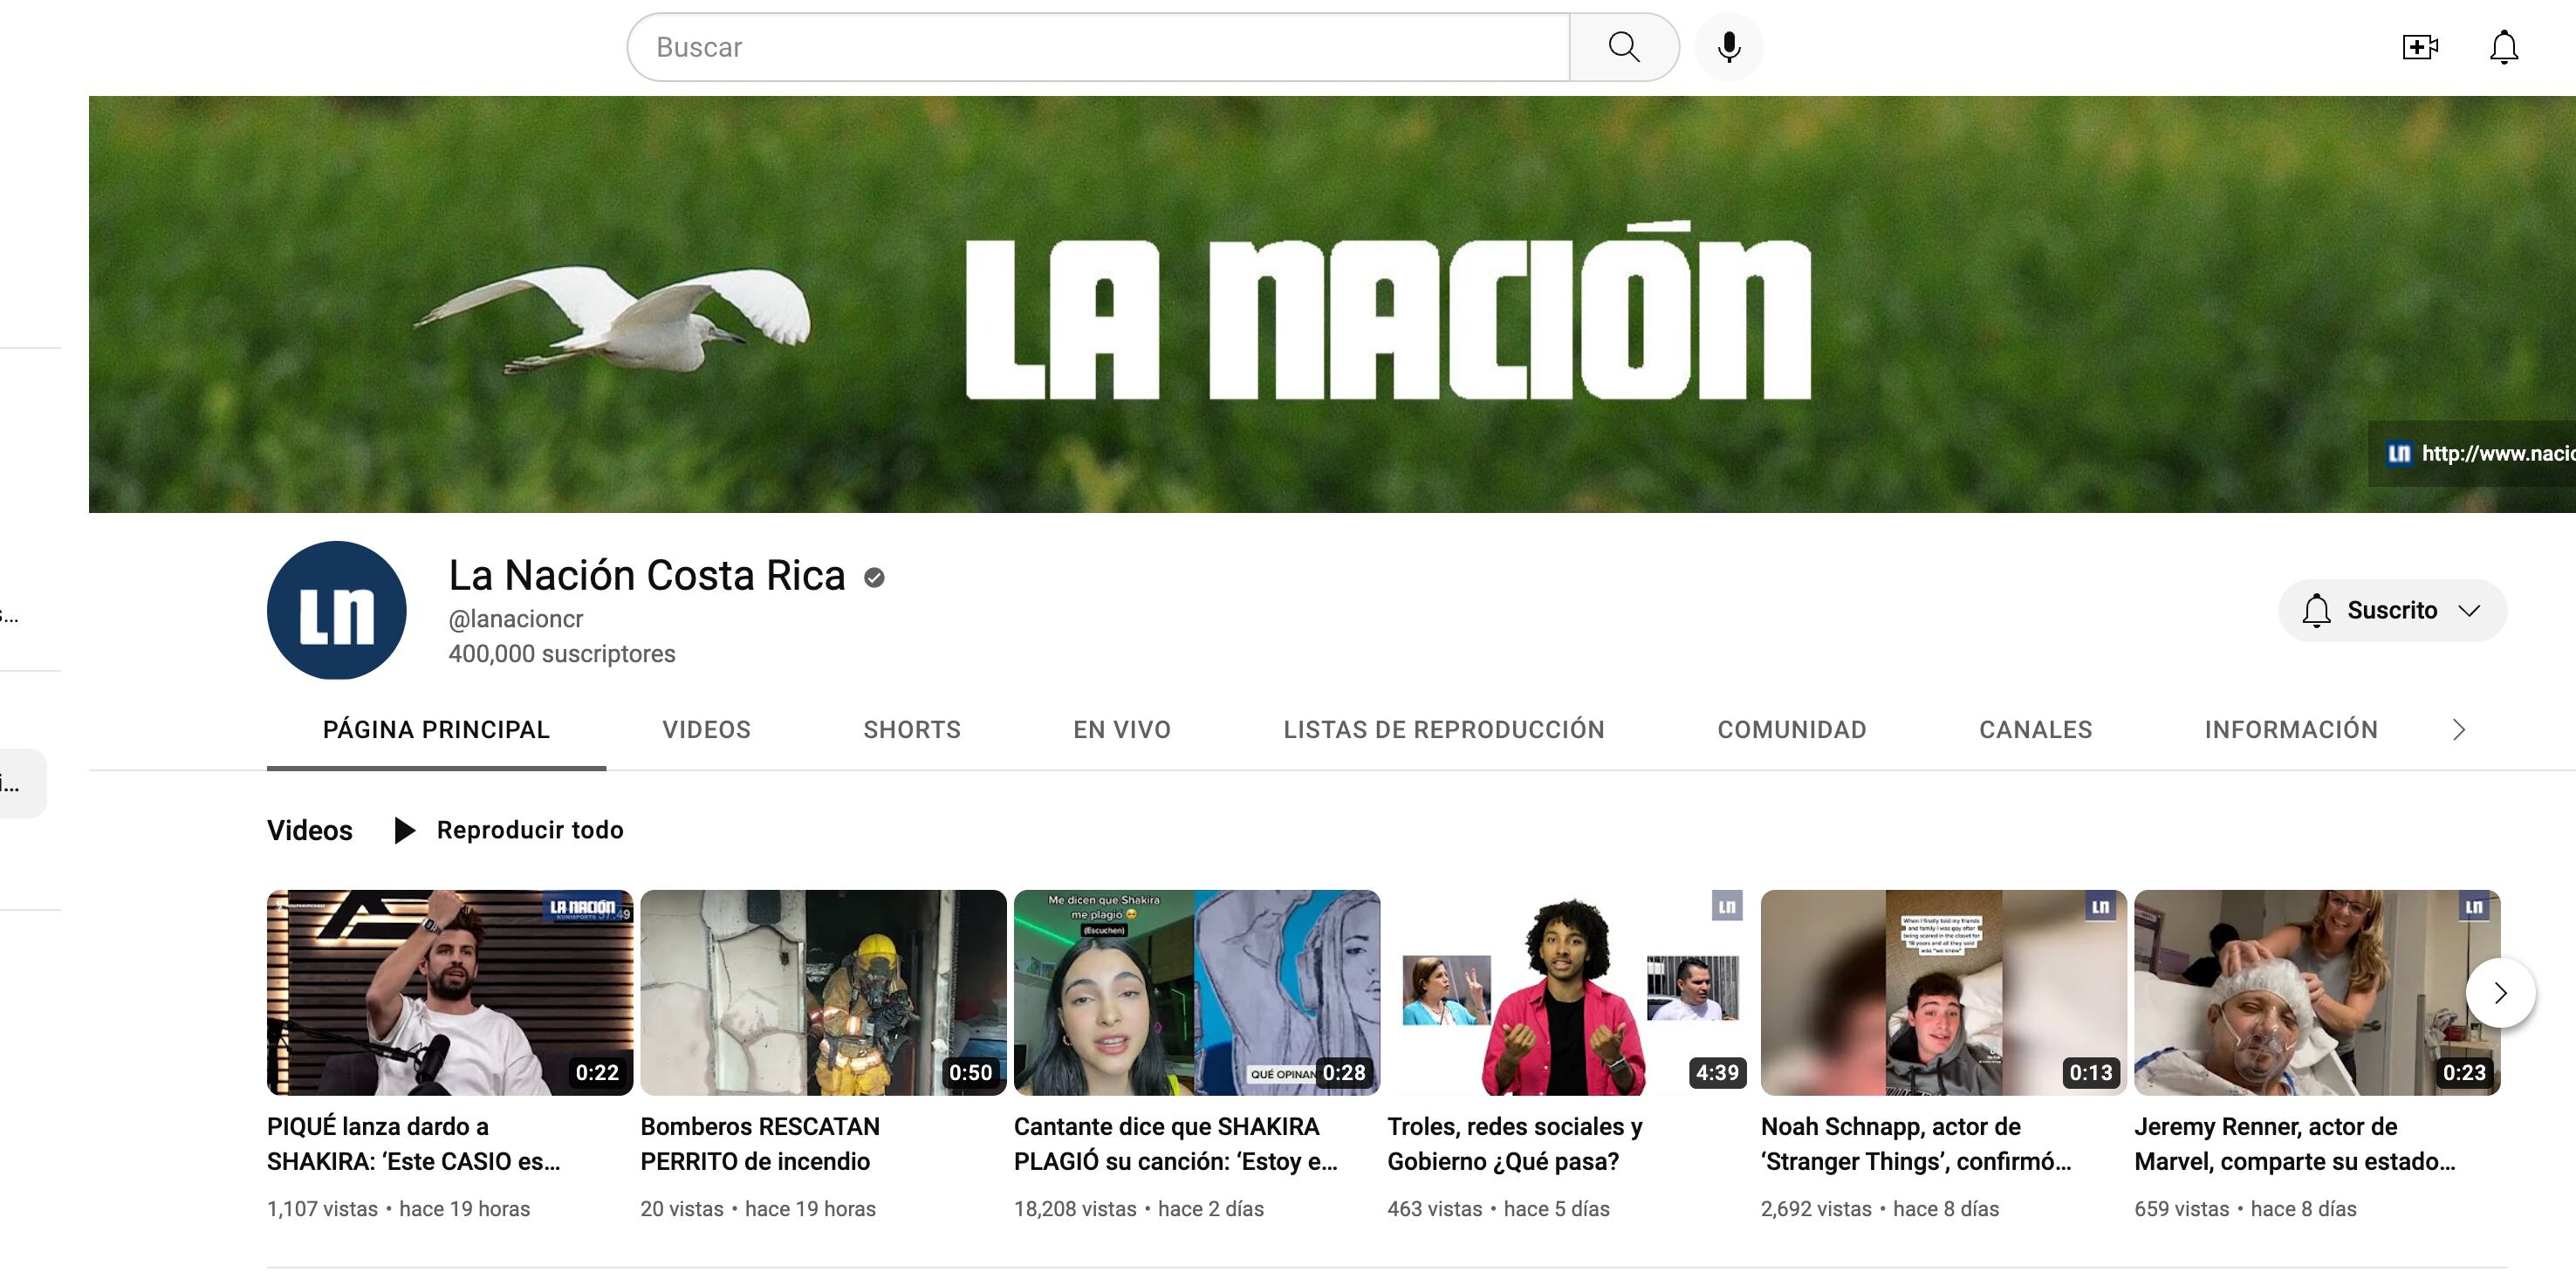
Task: Go to the COMUNIDAD tab
Action: point(1791,730)
